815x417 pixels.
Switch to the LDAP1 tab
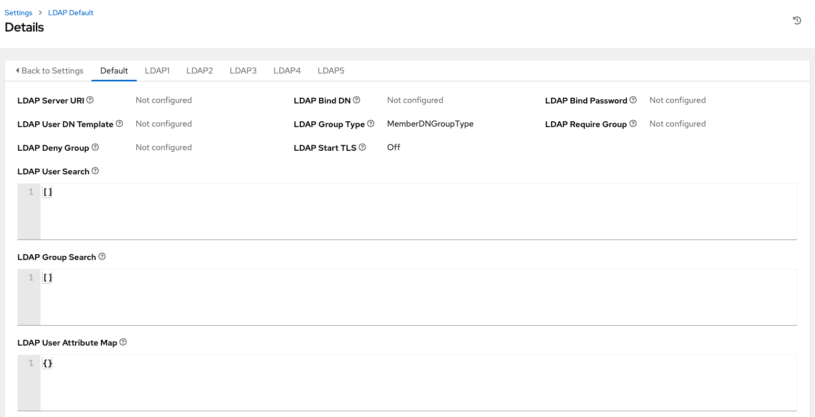tap(157, 70)
